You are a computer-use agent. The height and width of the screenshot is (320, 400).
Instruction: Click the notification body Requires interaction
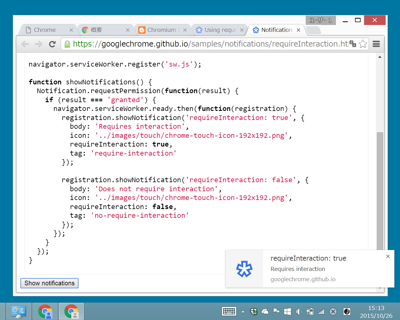[298, 269]
